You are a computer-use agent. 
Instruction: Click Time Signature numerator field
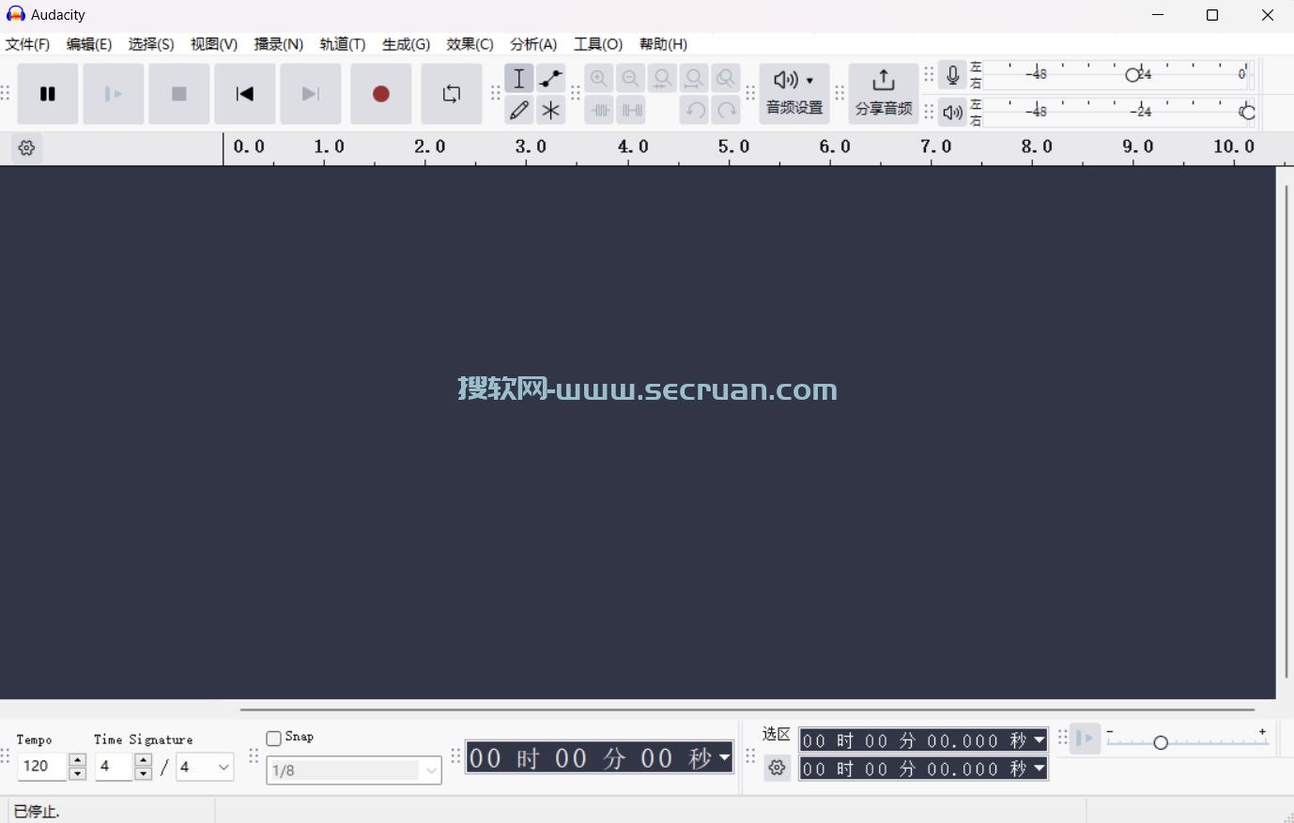pos(115,767)
